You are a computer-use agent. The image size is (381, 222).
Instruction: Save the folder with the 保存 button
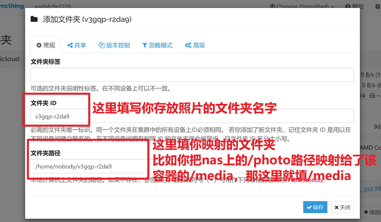[315, 207]
